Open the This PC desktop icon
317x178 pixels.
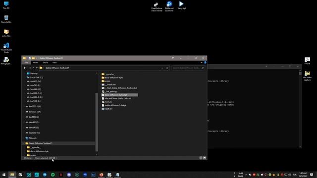(x=6, y=5)
